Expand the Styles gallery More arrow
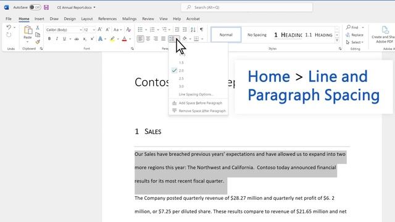The width and height of the screenshot is (395, 222). point(337,40)
